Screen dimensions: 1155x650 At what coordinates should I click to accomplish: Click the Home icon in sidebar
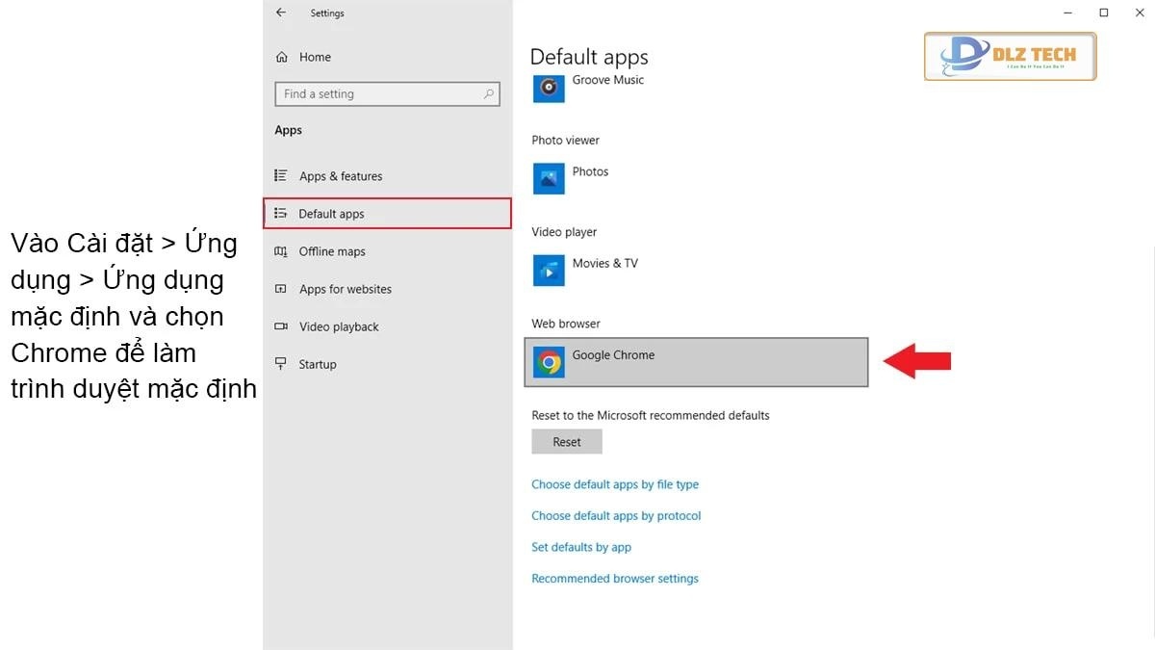(x=282, y=58)
